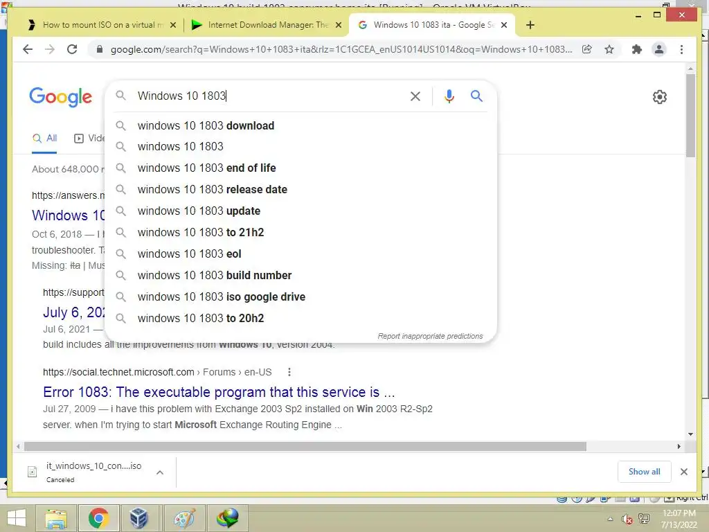Click the vertical page scrollbar thumb
Screen dimensions: 709x532
tap(690, 115)
